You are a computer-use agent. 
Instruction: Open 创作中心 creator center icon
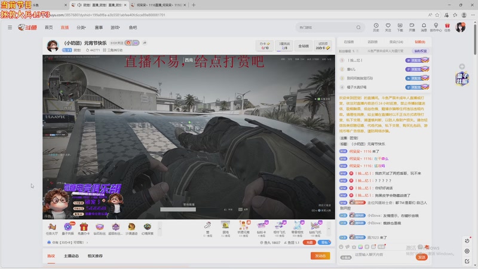(436, 27)
